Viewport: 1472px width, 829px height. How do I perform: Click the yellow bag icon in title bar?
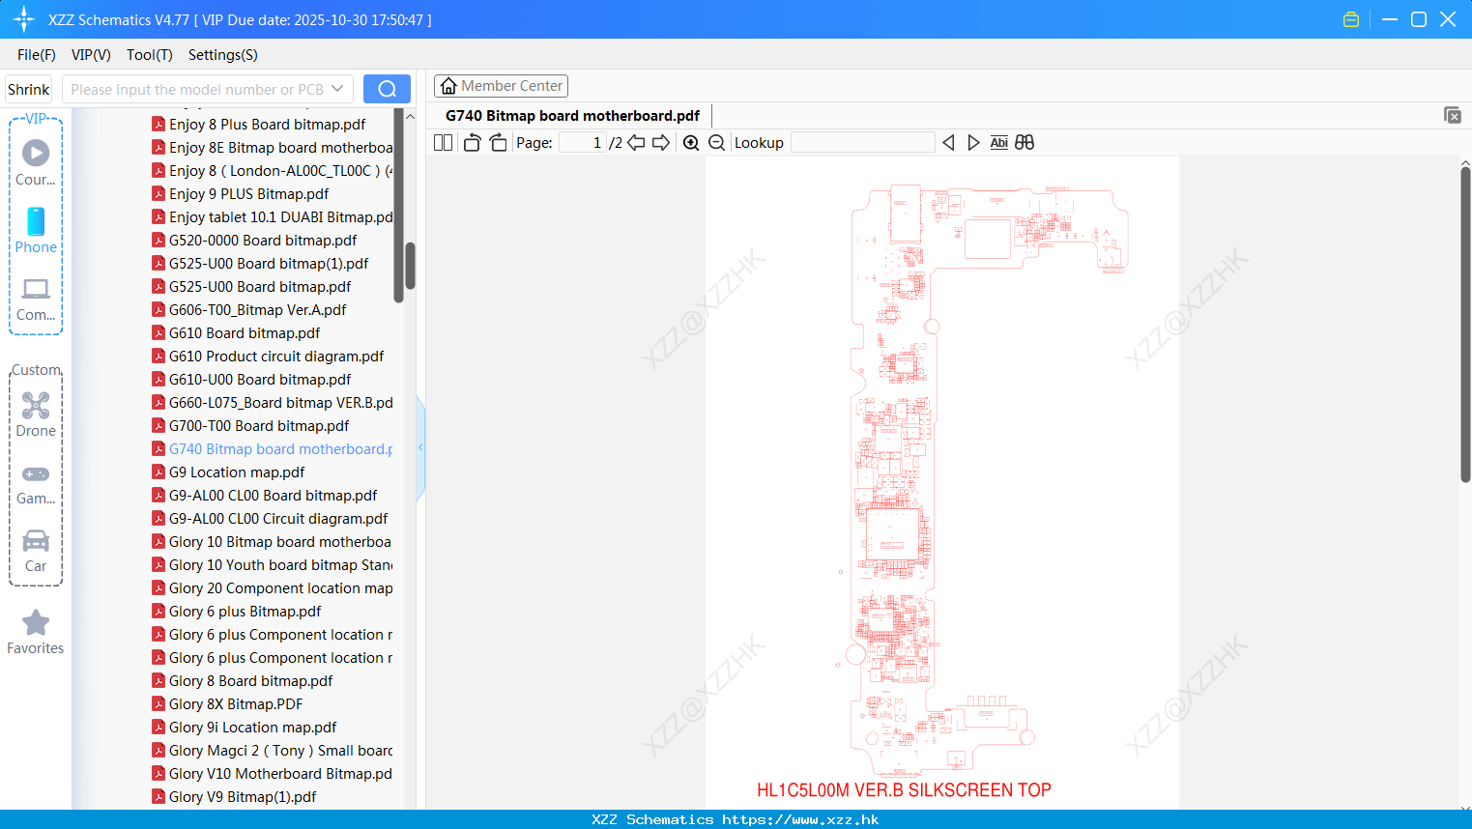pos(1351,19)
